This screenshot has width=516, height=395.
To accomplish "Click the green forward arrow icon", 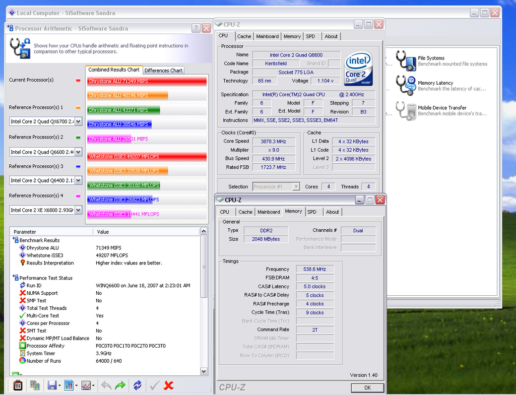I will point(120,385).
